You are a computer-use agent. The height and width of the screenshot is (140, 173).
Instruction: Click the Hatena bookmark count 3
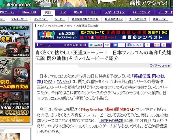[x=121, y=45]
